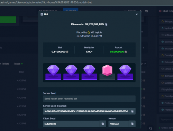Click the currency icon beside the bet amount

click(67, 52)
